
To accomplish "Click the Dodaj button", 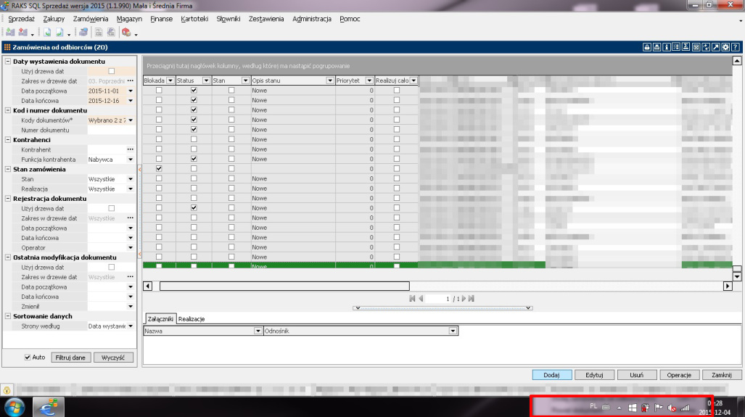I will coord(551,375).
